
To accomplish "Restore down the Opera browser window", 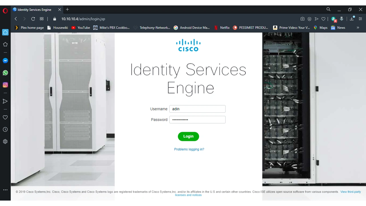I will click(x=350, y=10).
